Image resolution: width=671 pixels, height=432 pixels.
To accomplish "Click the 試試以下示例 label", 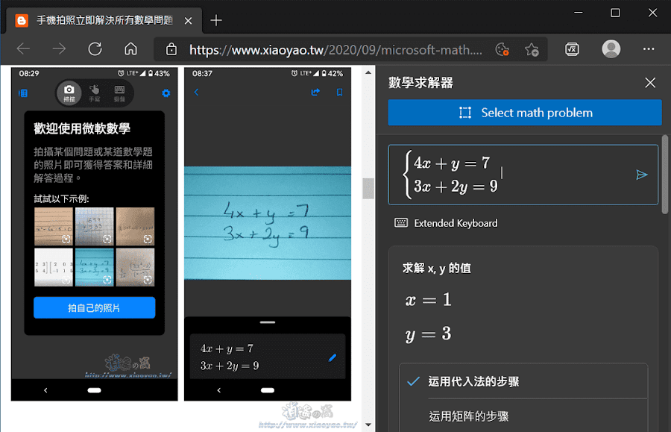I will (x=62, y=199).
